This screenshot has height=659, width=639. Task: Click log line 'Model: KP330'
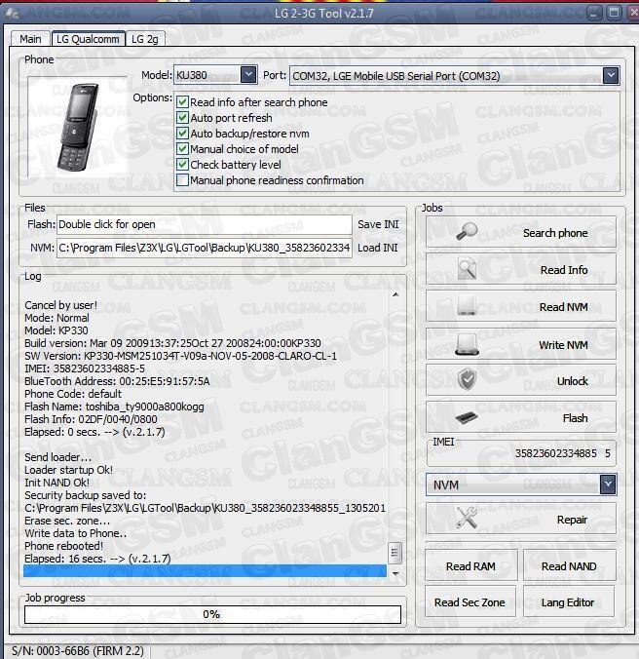click(56, 330)
